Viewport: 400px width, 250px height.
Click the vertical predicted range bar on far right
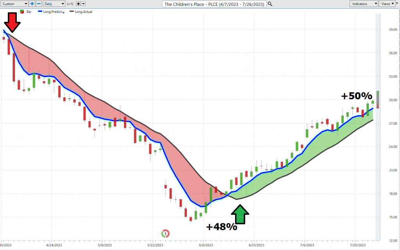click(378, 100)
